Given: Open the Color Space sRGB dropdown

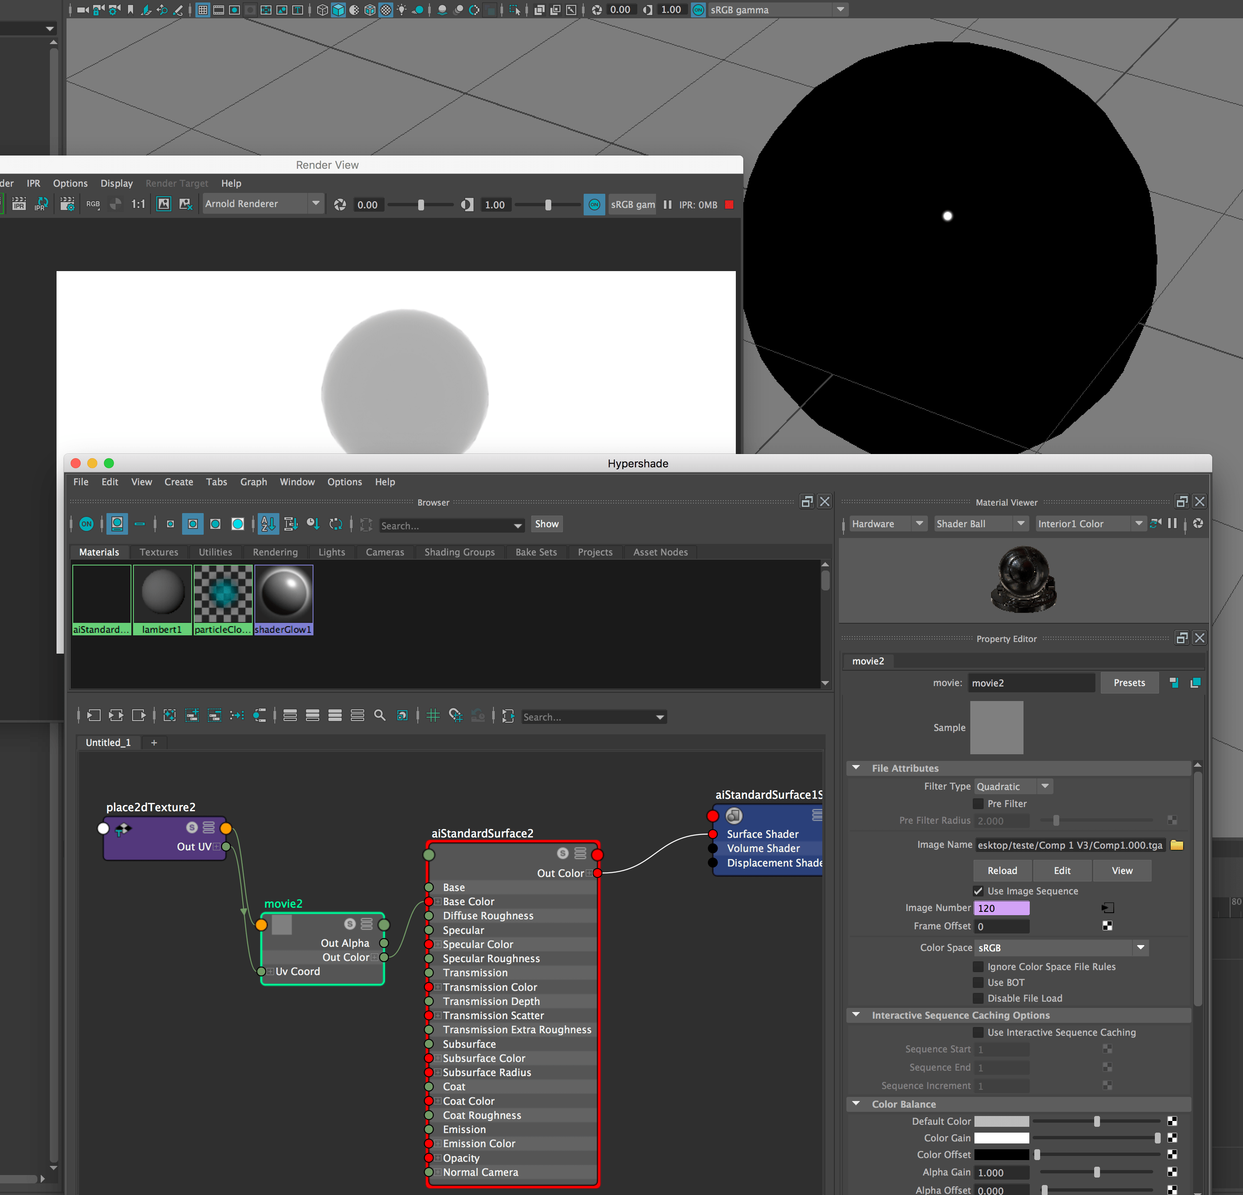Looking at the screenshot, I should pyautogui.click(x=1141, y=948).
